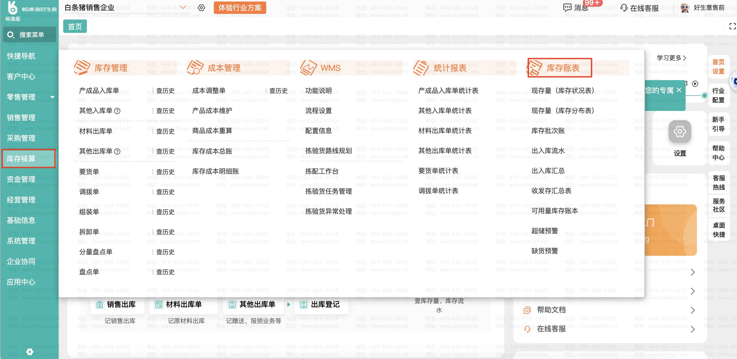The height and width of the screenshot is (359, 737).
Task: Open the settings gear beside company name
Action: pos(201,8)
